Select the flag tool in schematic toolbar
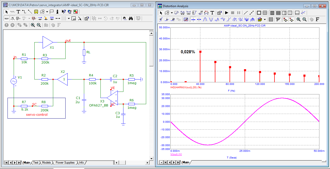 (x=52, y=12)
